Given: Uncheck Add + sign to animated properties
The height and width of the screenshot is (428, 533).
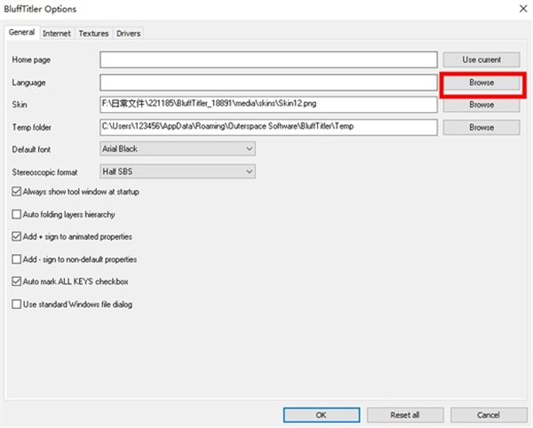Looking at the screenshot, I should pos(17,237).
